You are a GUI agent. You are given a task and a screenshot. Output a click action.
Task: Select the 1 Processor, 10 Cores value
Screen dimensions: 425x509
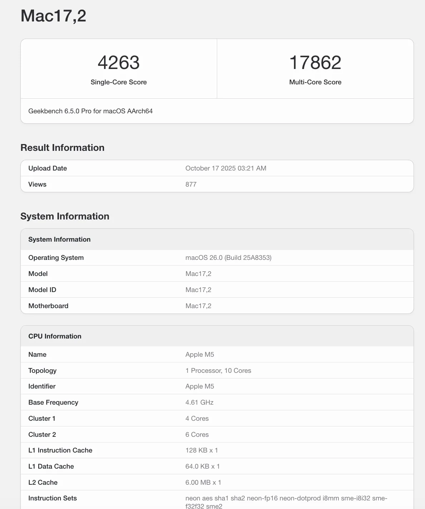click(218, 371)
